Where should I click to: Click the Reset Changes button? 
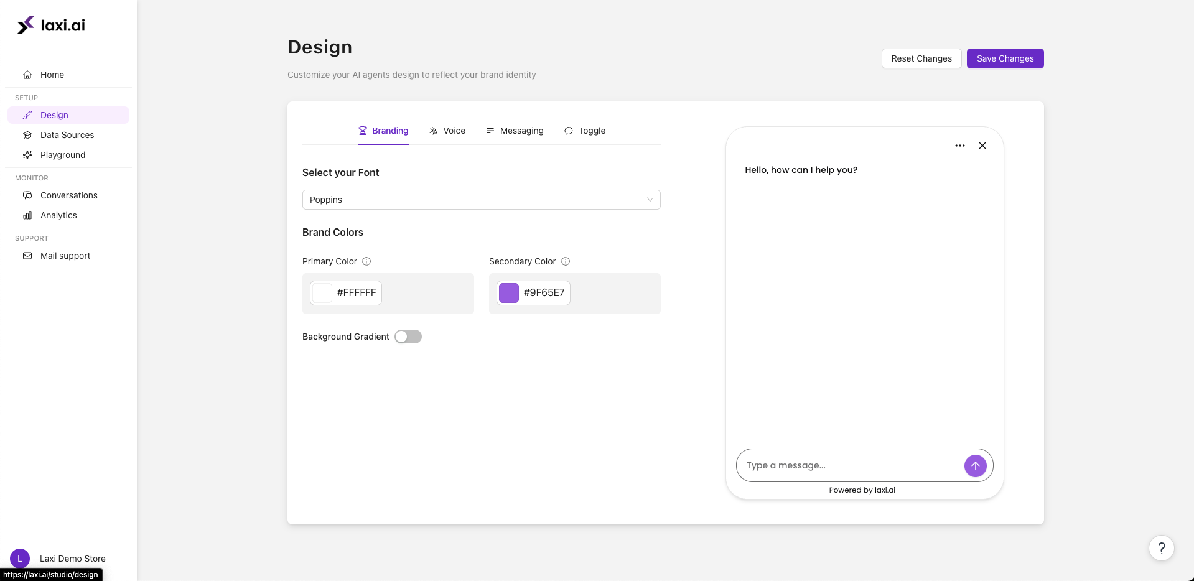[921, 58]
